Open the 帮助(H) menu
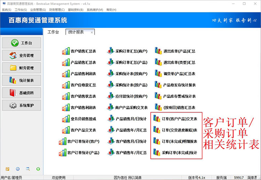The height and width of the screenshot is (180, 261). point(111,10)
